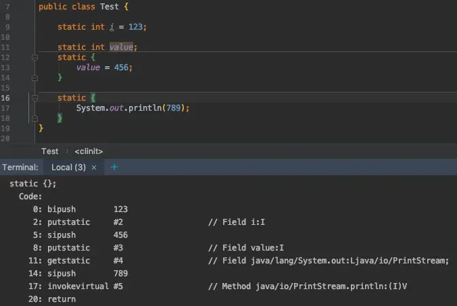Click 'public class Test {' line
This screenshot has height=306, width=457.
[84, 7]
